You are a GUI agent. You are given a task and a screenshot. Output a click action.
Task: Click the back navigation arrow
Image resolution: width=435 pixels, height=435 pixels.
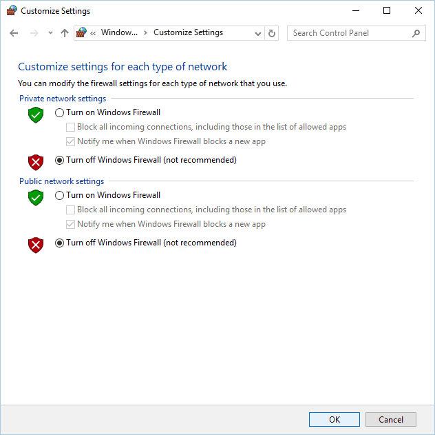(x=14, y=33)
